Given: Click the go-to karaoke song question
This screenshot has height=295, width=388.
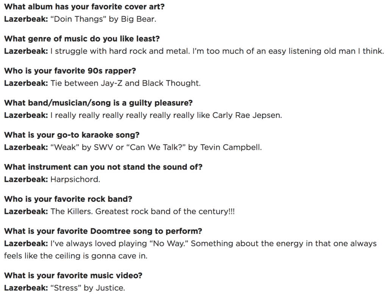Looking at the screenshot, I should click(72, 135).
